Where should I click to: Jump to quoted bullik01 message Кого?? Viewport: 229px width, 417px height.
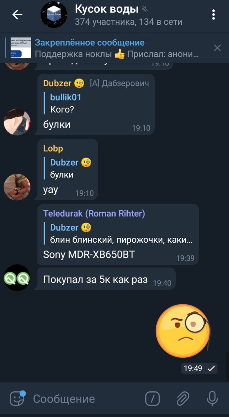(96, 103)
